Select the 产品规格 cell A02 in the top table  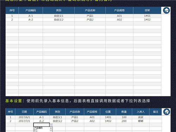point(119,20)
